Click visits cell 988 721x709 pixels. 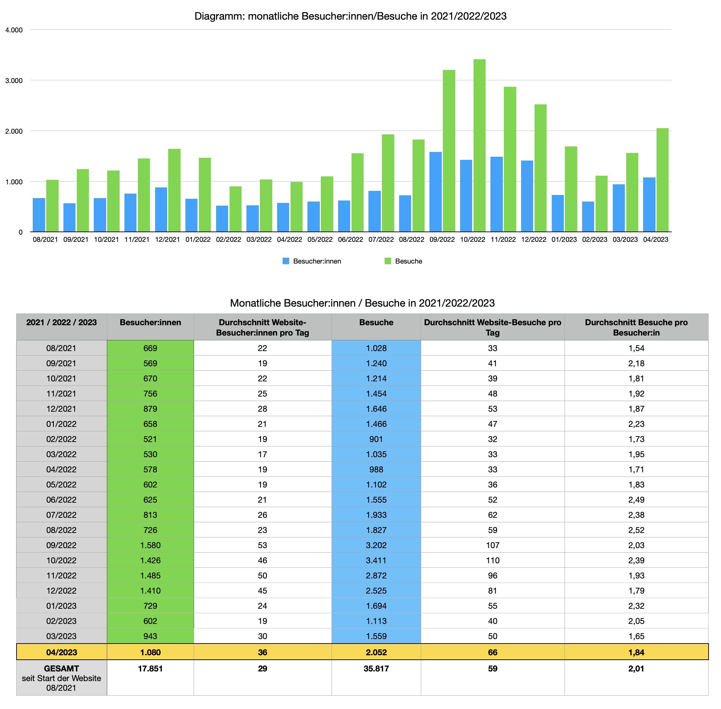pyautogui.click(x=376, y=470)
